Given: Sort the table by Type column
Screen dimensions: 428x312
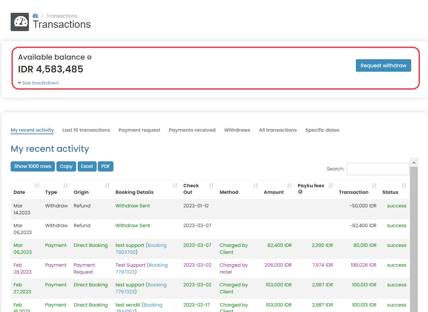Looking at the screenshot, I should pos(66,186).
